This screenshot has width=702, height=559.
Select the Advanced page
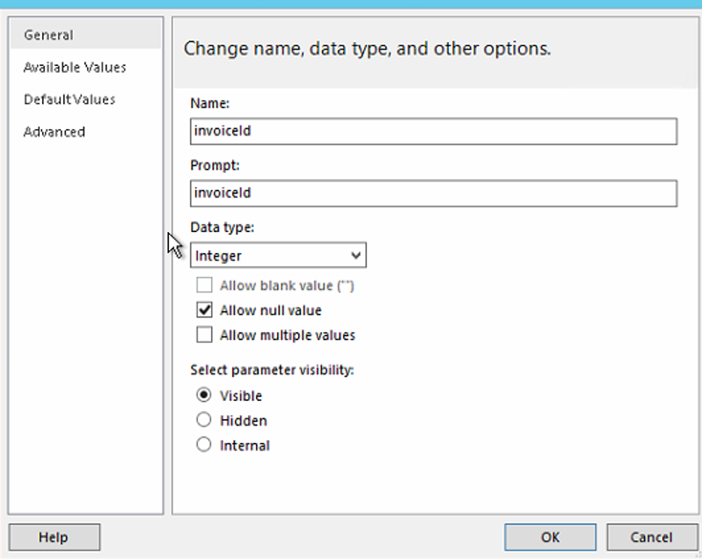point(55,132)
